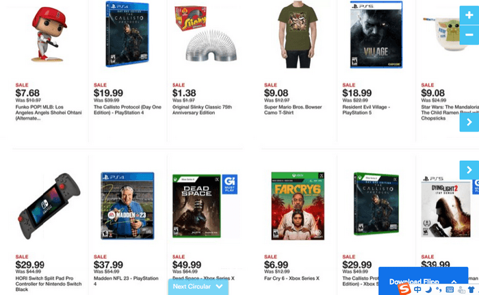Zoom out with the minus button
Image resolution: width=479 pixels, height=295 pixels.
469,35
